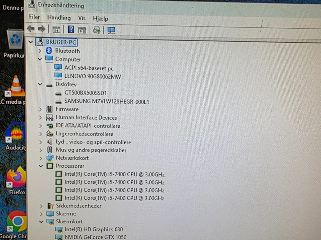This screenshot has height=240, width=321.
Task: Select ACPI x64-baseret pc device
Action: click(89, 68)
